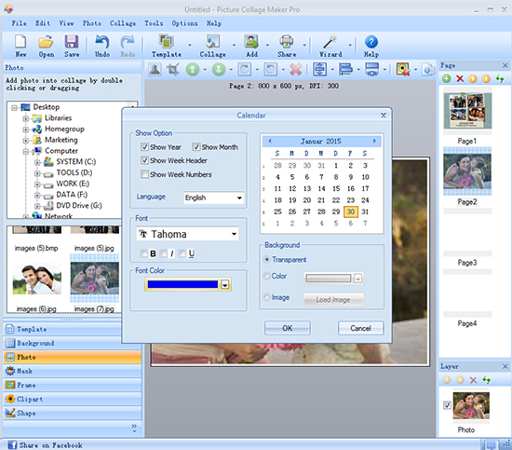Viewport: 512px width, 450px height.
Task: Select the Color background radio button
Action: click(x=267, y=276)
